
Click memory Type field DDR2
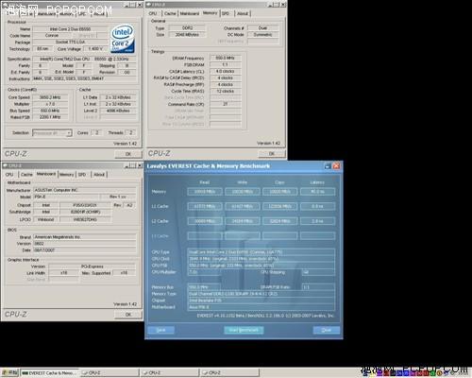pyautogui.click(x=187, y=28)
